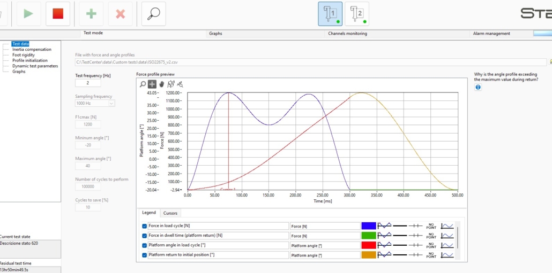The image size is (552, 273).
Task: Select Inertia compensation in the tree
Action: [32, 50]
